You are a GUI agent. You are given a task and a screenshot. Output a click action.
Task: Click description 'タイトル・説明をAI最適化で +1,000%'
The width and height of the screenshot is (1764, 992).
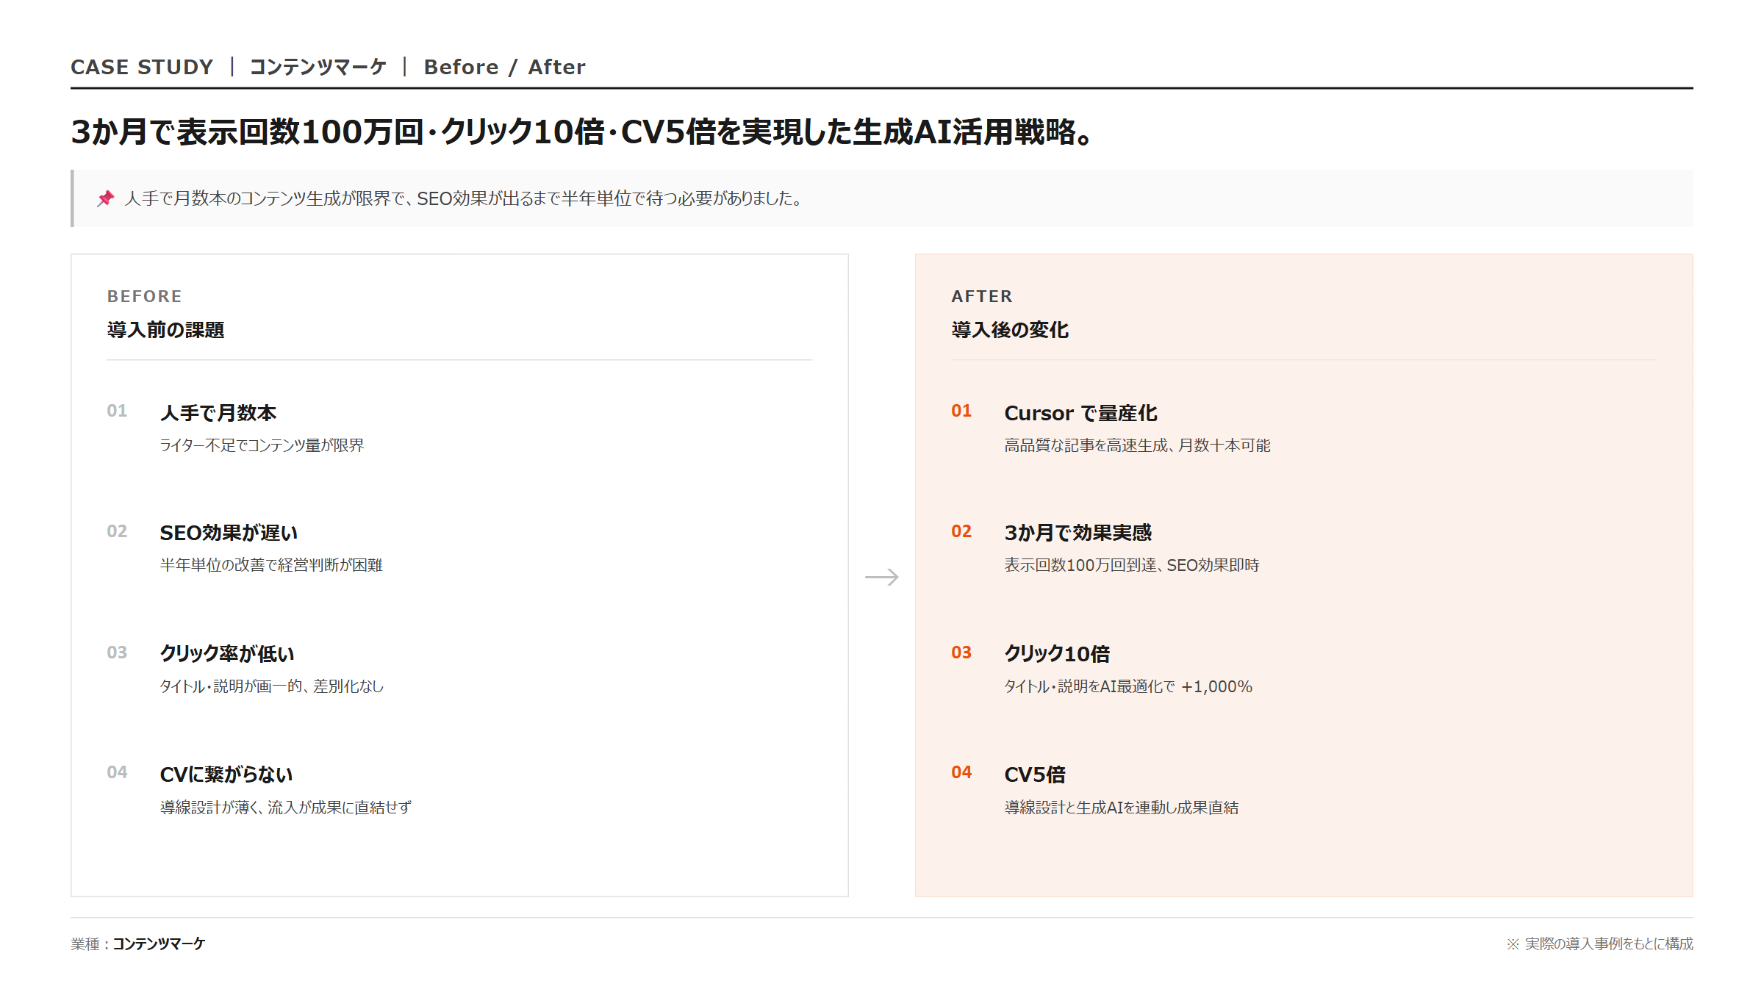coord(1128,686)
